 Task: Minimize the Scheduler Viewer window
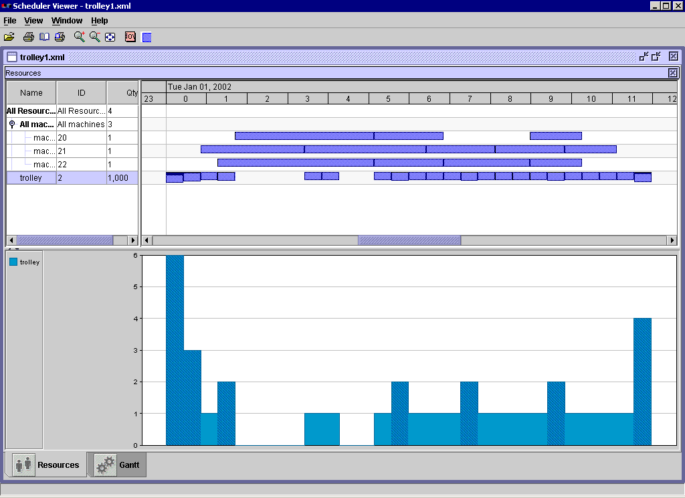click(x=655, y=5)
